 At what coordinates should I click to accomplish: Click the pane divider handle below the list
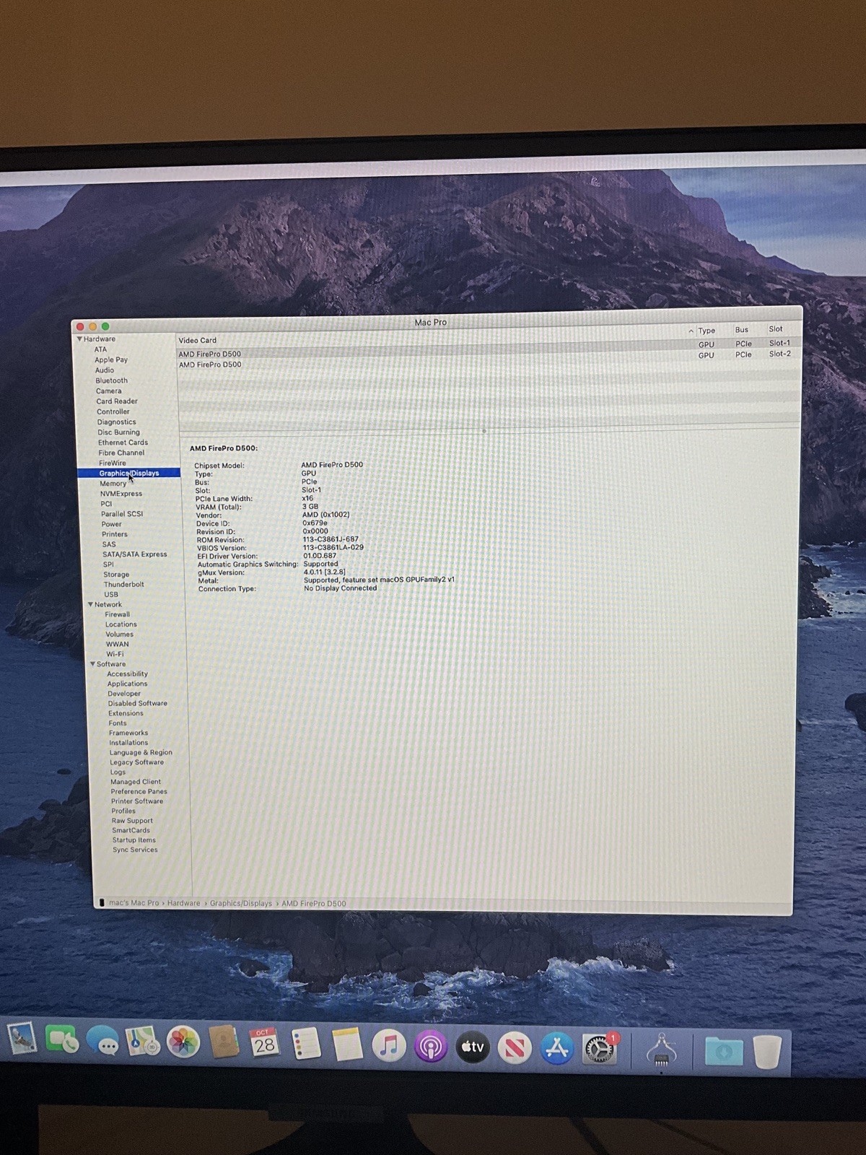(x=484, y=431)
